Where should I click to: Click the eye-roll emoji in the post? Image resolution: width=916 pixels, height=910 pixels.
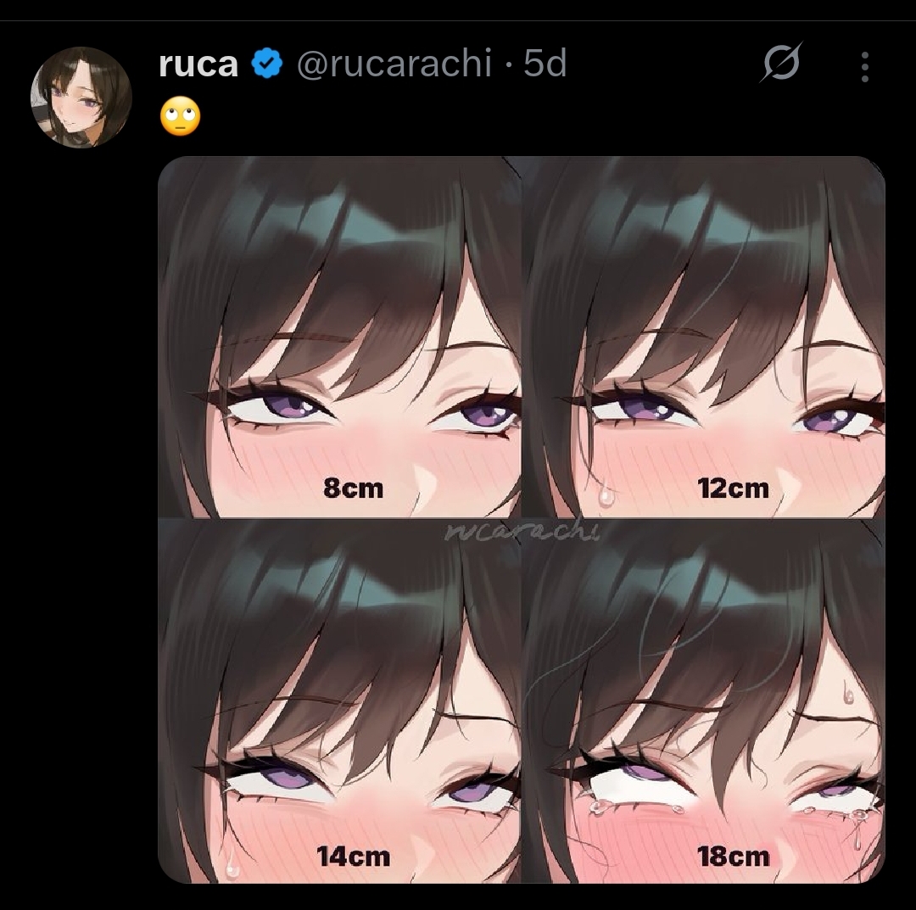pos(180,115)
